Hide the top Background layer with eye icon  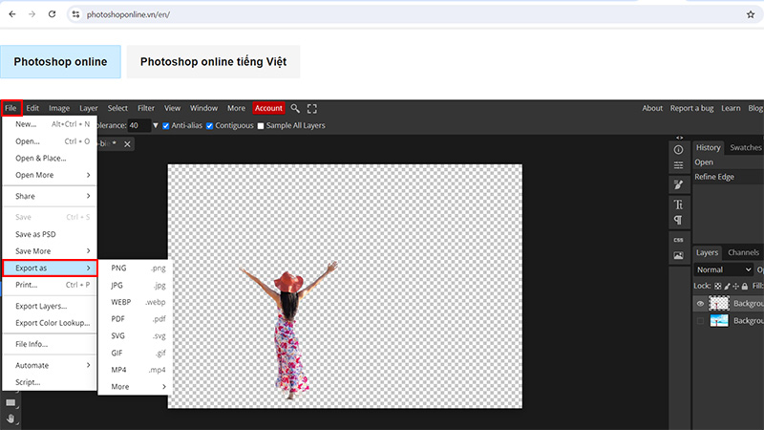pos(700,303)
